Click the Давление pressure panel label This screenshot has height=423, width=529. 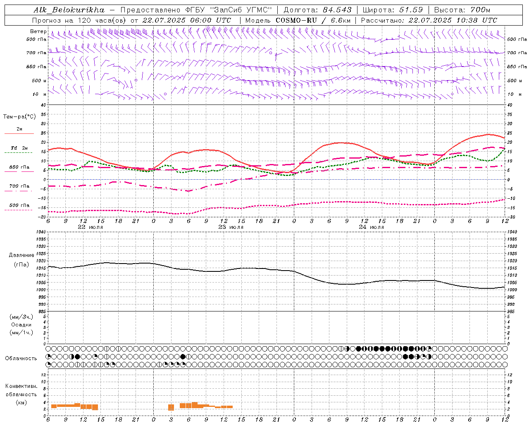point(21,255)
